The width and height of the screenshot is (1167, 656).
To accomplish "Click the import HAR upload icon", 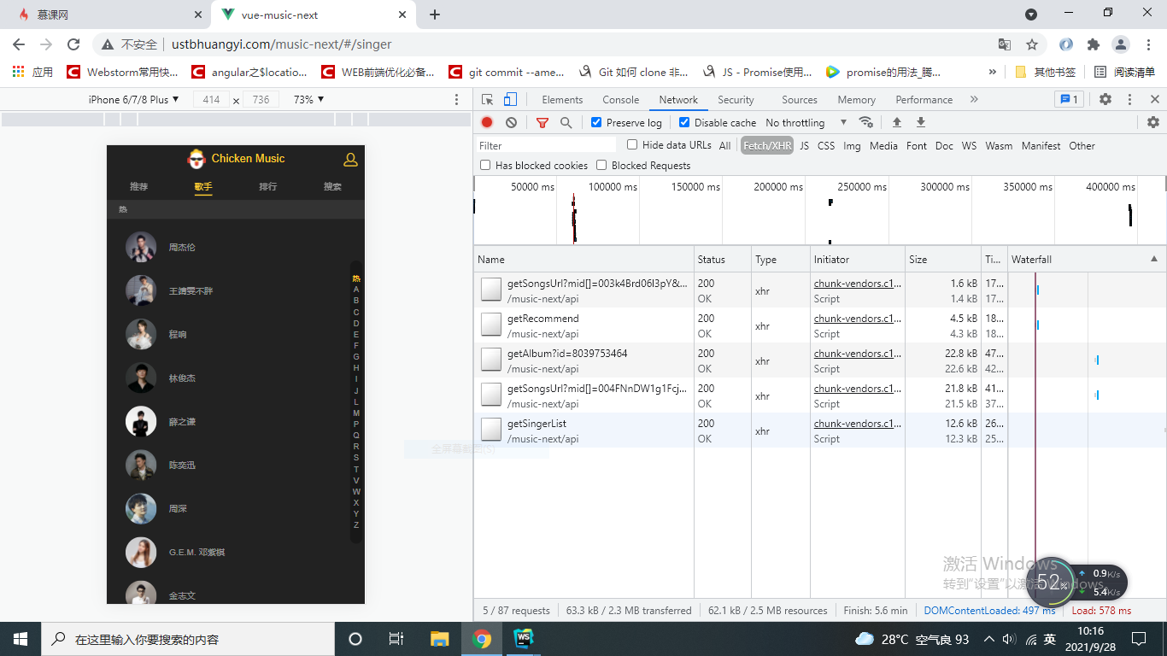I will click(x=897, y=122).
